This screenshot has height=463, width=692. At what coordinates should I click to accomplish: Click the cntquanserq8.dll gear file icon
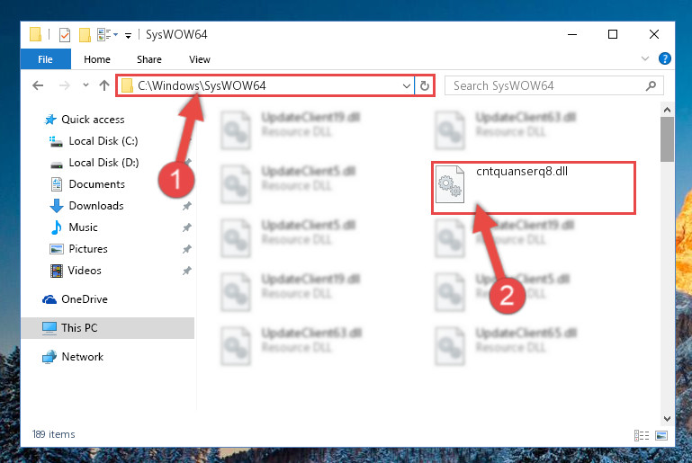pos(450,184)
